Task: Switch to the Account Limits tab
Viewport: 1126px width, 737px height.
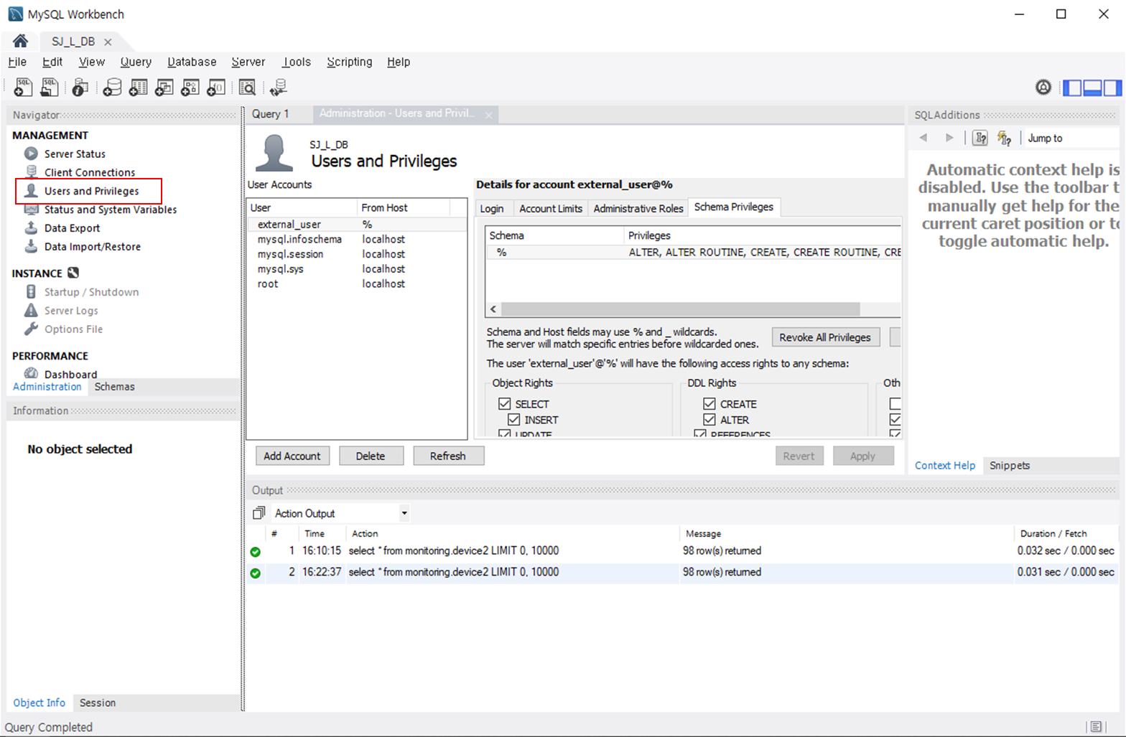Action: (x=551, y=208)
